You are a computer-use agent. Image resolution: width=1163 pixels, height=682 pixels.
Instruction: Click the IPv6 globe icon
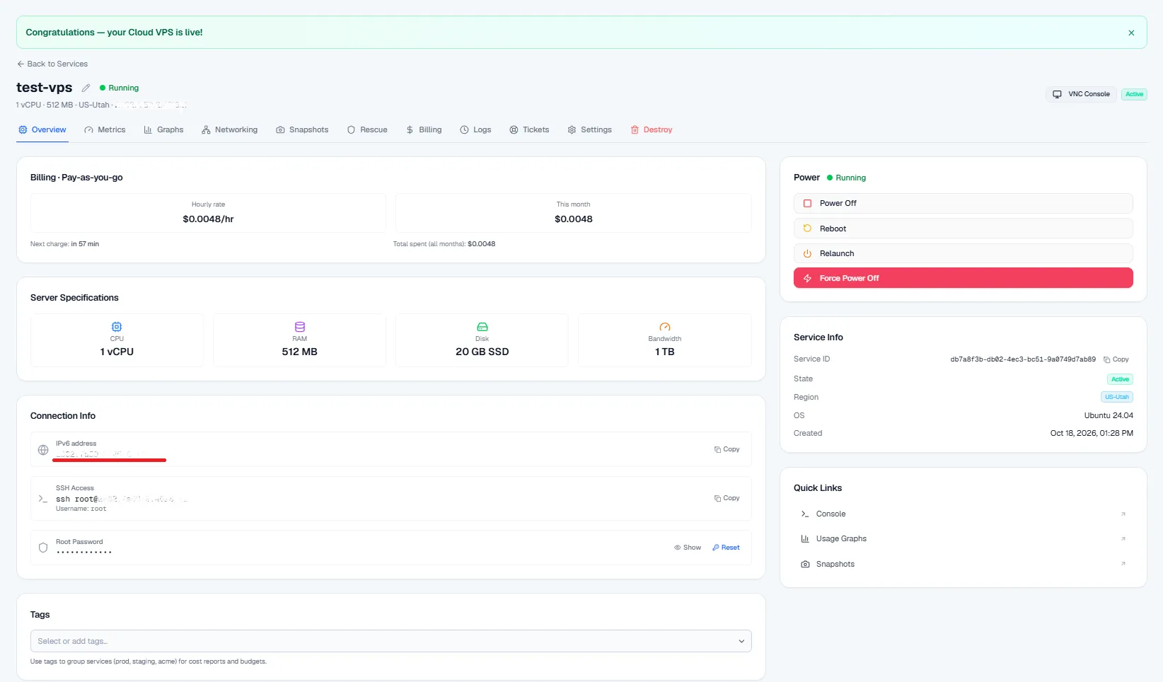coord(43,450)
